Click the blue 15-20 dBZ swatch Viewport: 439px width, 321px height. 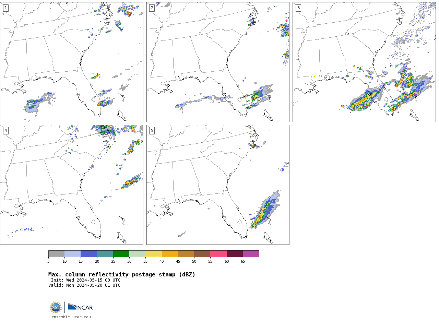tap(89, 254)
